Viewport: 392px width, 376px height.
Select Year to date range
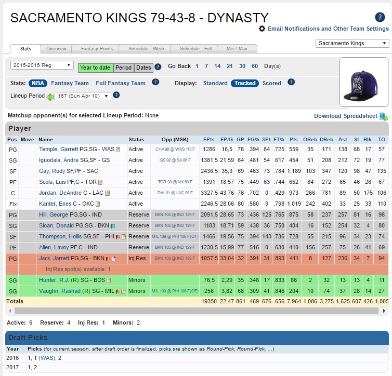click(95, 68)
